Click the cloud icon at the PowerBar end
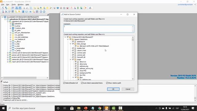The height and width of the screenshot is (111, 197). click(x=90, y=8)
